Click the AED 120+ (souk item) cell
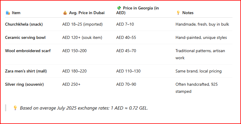This screenshot has width=241, height=124. click(x=82, y=37)
